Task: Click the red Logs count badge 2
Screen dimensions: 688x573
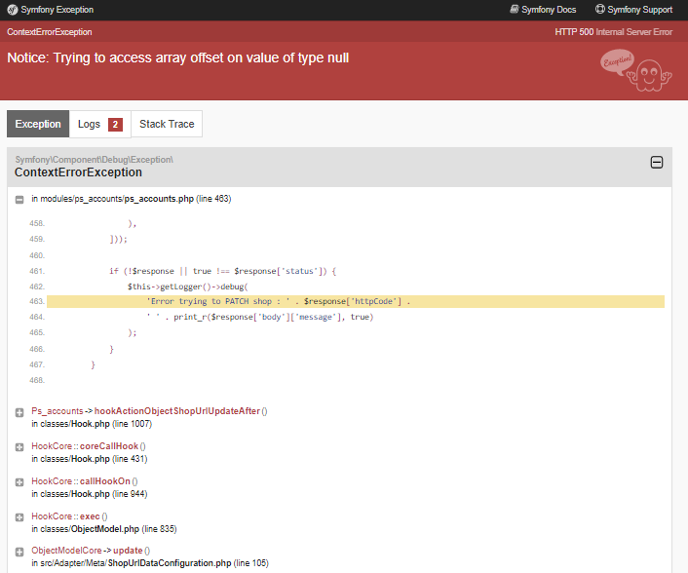Action: click(x=115, y=125)
